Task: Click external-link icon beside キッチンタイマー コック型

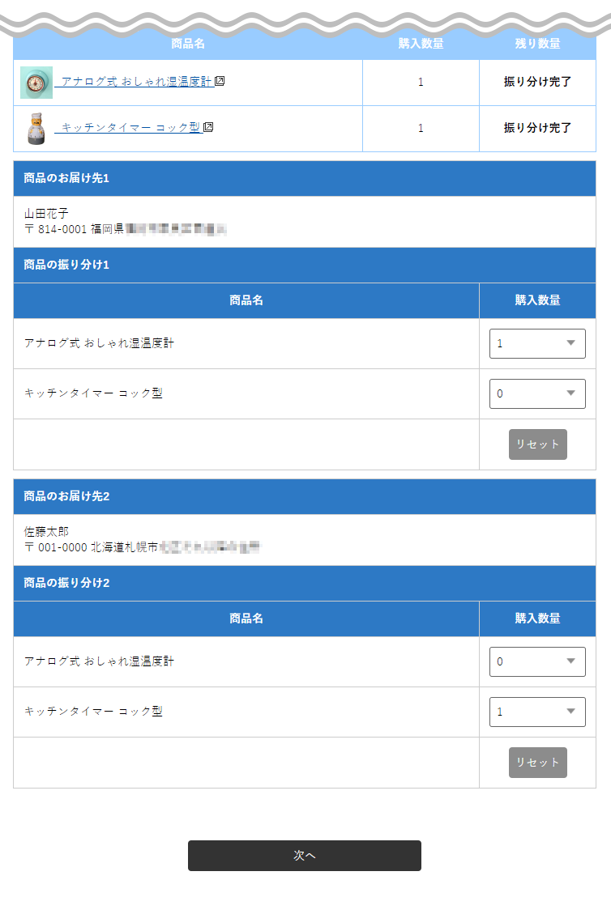Action: coord(208,127)
